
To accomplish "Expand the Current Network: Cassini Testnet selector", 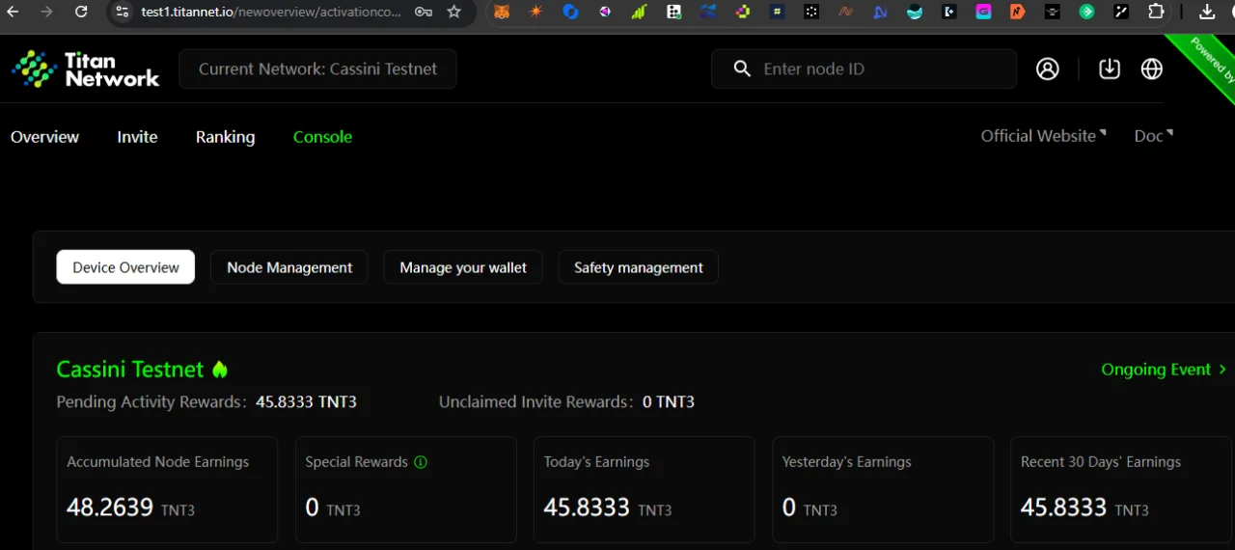I will 317,69.
